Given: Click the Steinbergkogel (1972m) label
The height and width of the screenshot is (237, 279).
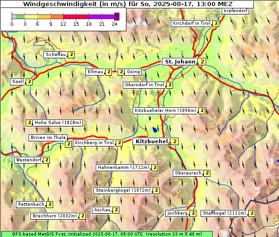Looking at the screenshot, I should [123, 190].
